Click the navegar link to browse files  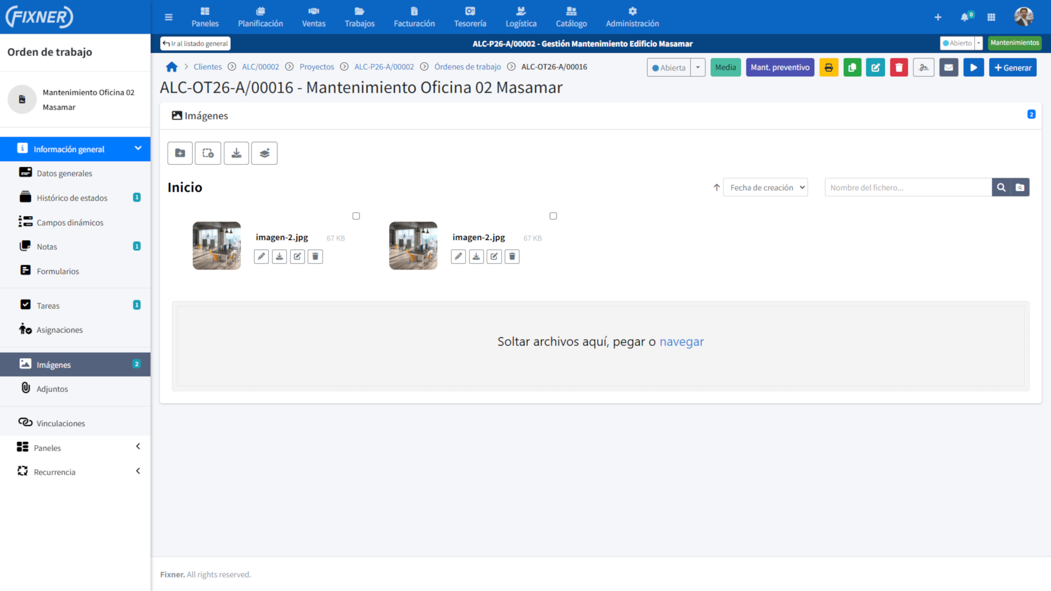(x=681, y=341)
